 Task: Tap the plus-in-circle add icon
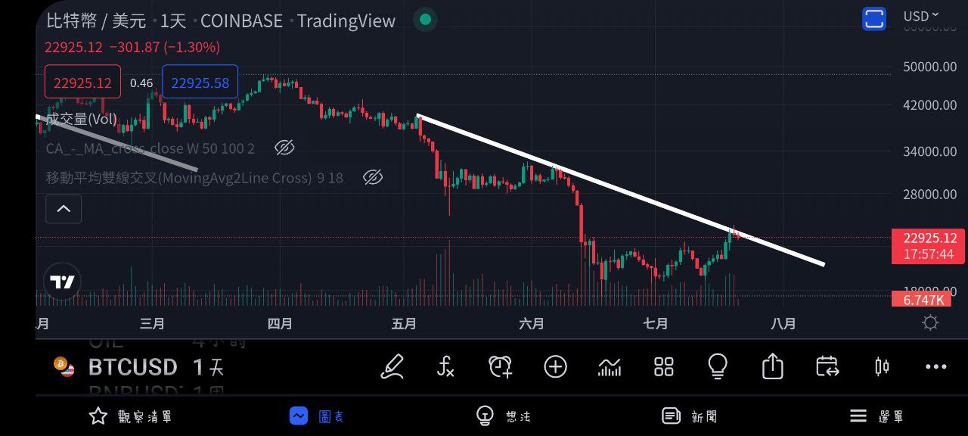pos(555,367)
